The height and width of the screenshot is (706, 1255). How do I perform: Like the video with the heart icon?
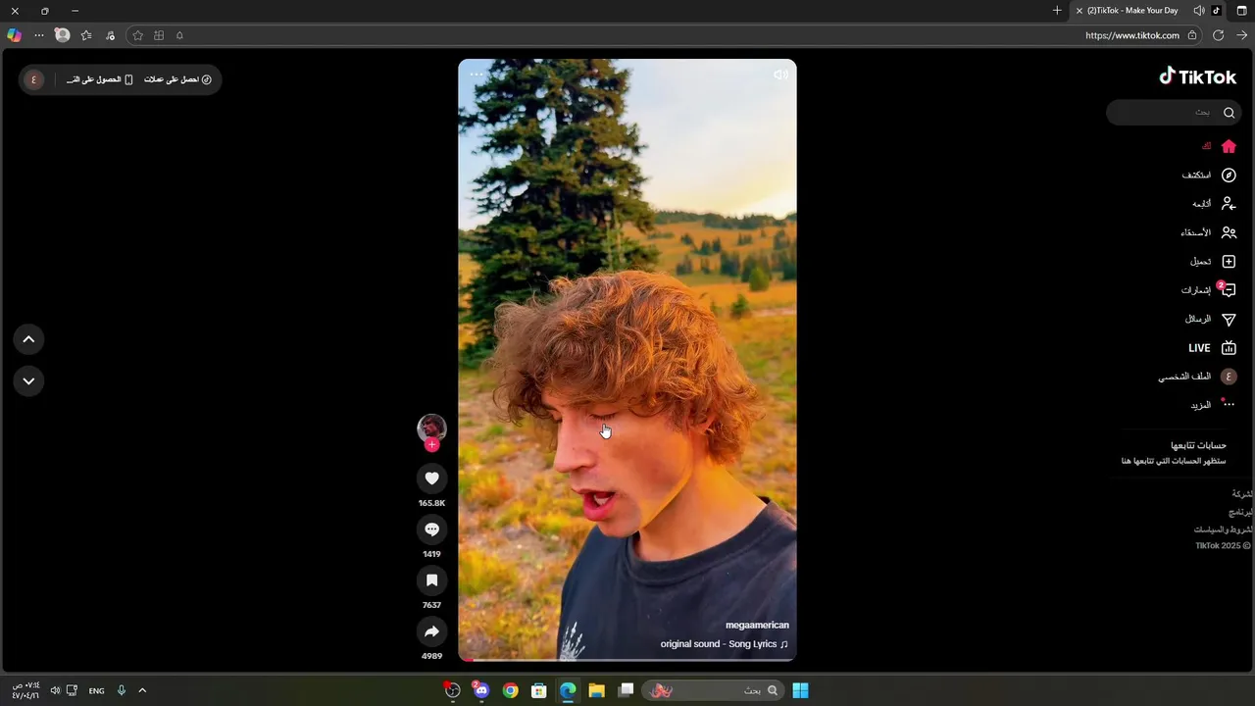pyautogui.click(x=431, y=479)
